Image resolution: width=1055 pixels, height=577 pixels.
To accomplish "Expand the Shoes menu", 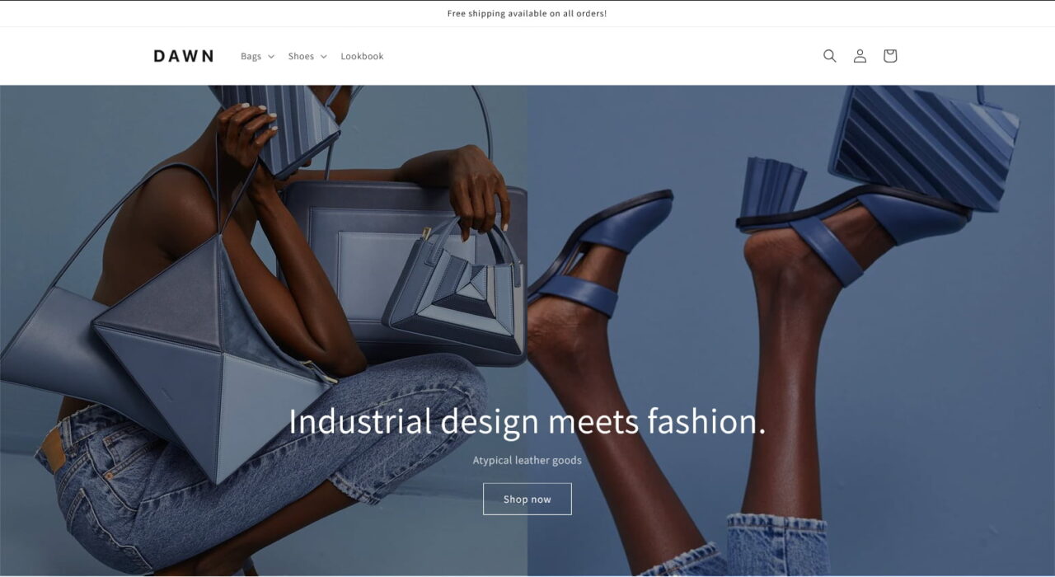I will [x=307, y=56].
